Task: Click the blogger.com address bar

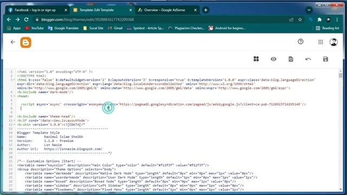Action: click(x=162, y=19)
